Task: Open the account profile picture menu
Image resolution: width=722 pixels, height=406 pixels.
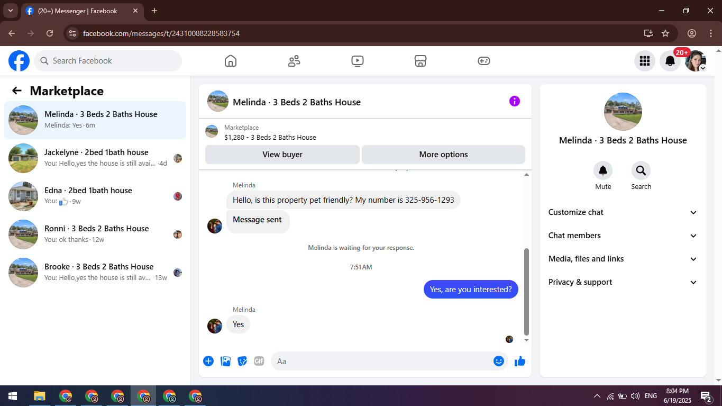Action: pyautogui.click(x=696, y=61)
